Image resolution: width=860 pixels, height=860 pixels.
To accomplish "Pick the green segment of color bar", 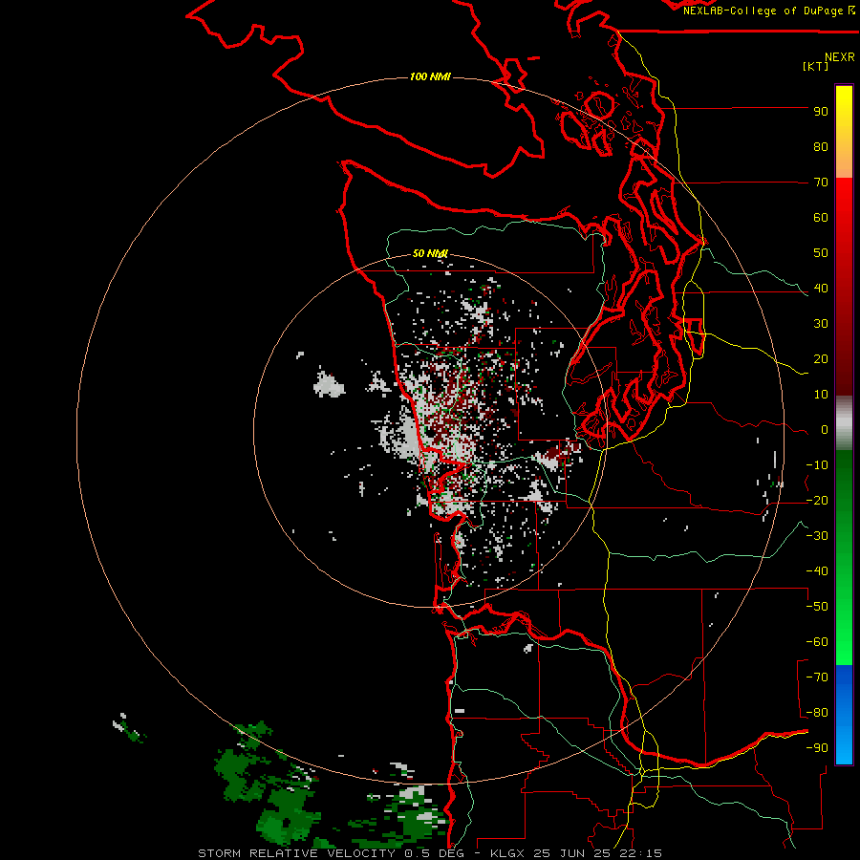I will (844, 558).
